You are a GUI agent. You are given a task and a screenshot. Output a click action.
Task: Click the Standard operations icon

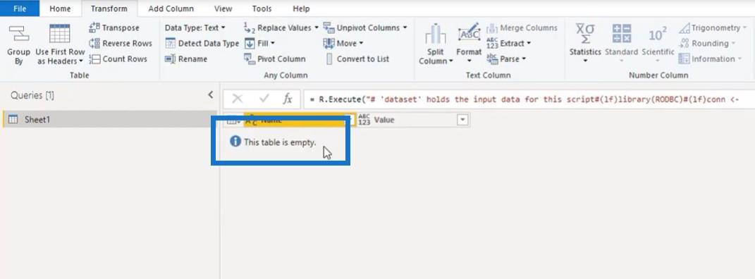click(622, 34)
